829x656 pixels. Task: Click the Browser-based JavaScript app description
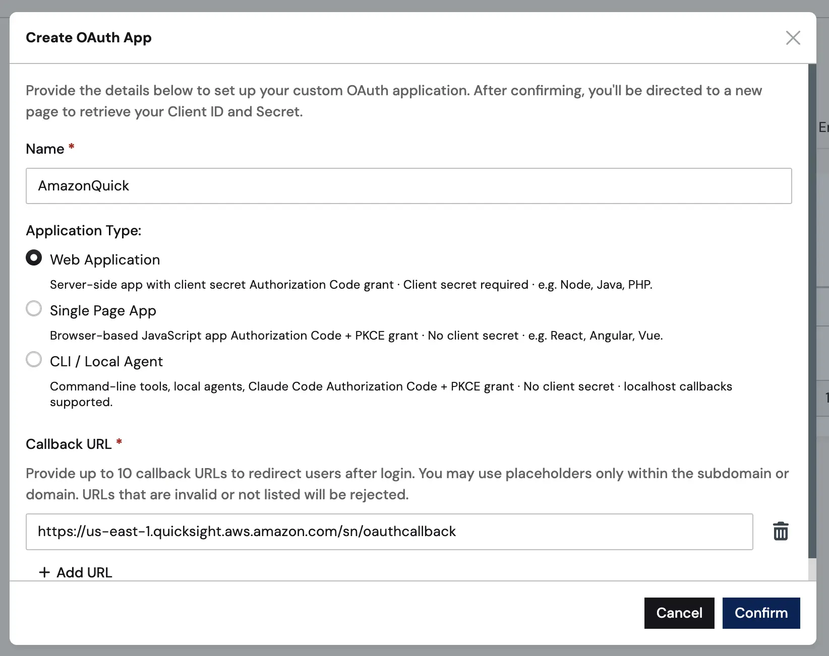[356, 336]
